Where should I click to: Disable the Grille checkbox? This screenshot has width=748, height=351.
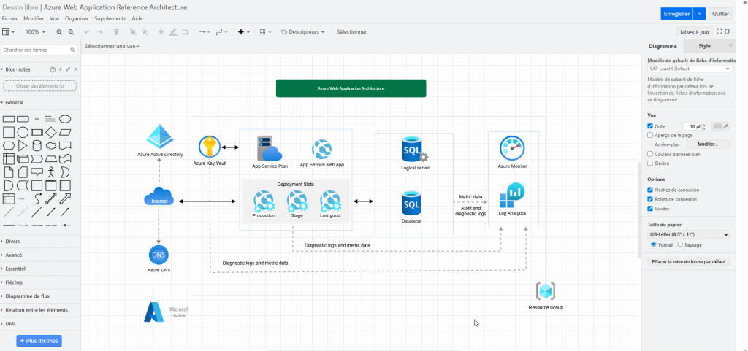651,126
